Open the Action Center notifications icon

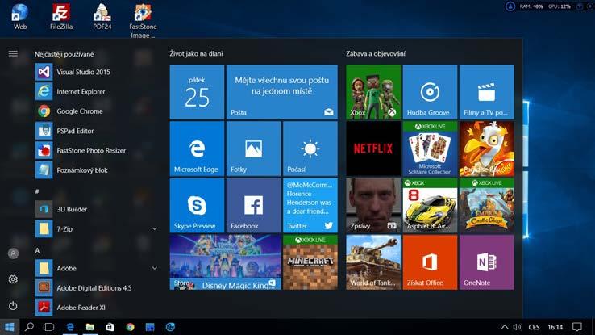[577, 327]
